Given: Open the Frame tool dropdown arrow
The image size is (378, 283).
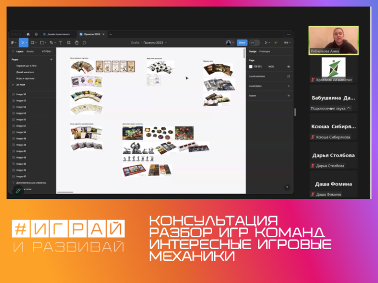Looking at the screenshot, I should coord(36,43).
